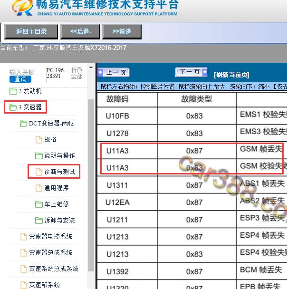This screenshot has width=287, height=289.
Task: Click the document icon beside 通用程序
Action: coord(38,188)
